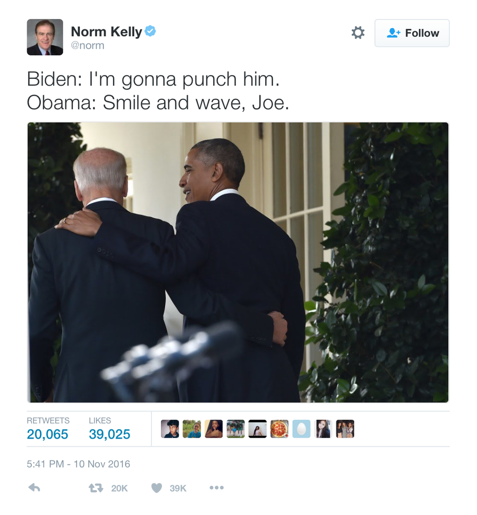Image resolution: width=477 pixels, height=515 pixels.
Task: Open the Norm Kelly display name link
Action: click(x=107, y=32)
